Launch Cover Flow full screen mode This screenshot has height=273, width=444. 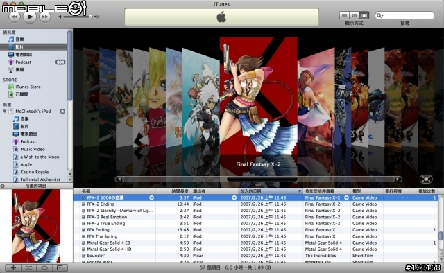pos(426,179)
